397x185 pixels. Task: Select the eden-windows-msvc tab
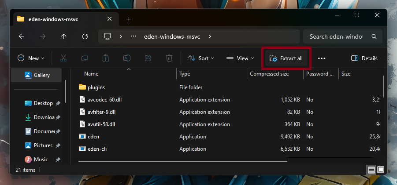tap(65, 19)
